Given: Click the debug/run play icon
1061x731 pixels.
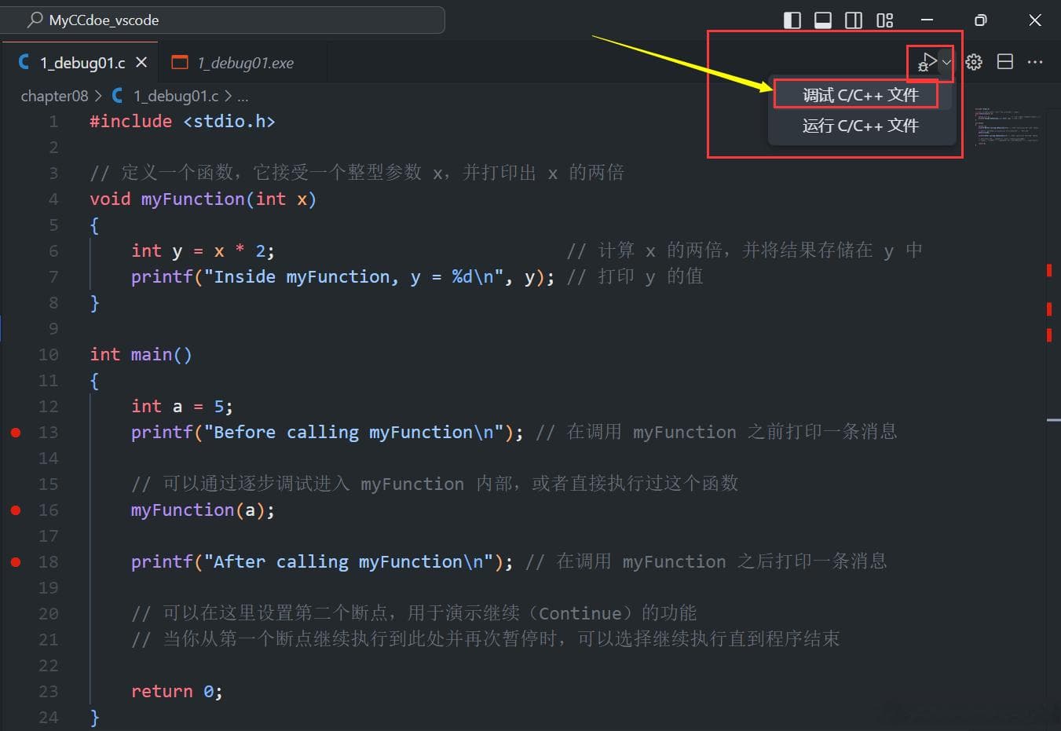Looking at the screenshot, I should tap(927, 62).
